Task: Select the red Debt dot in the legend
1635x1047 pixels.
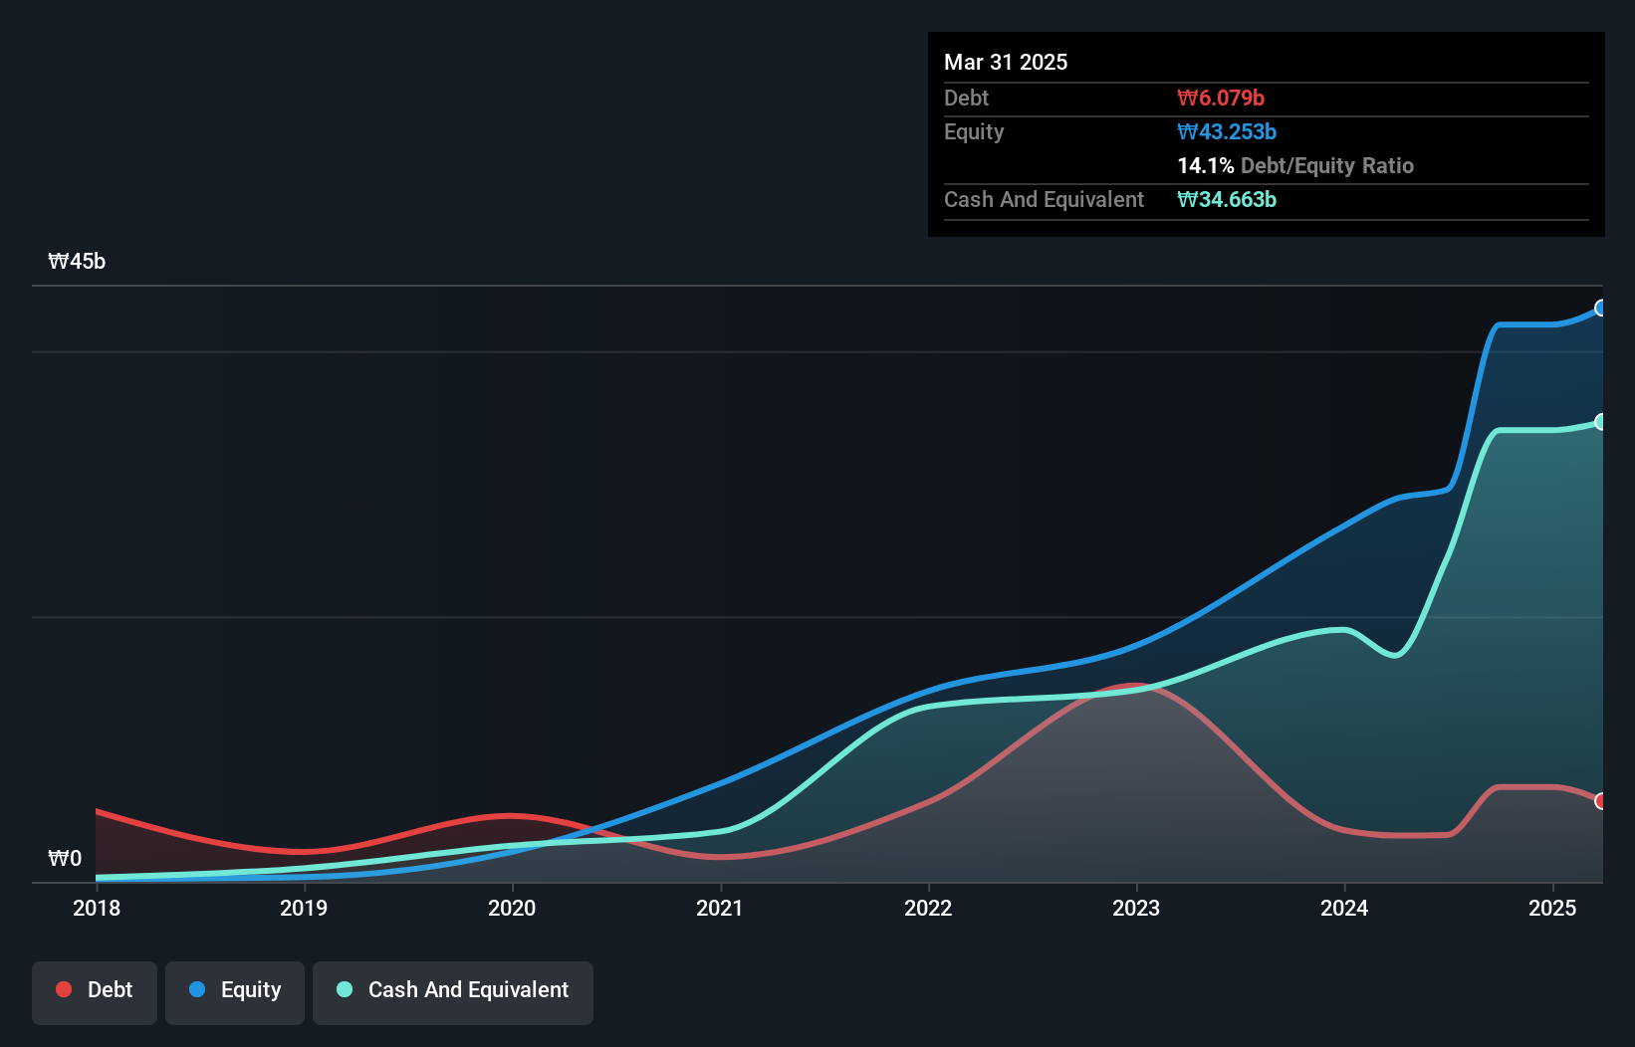Action: click(63, 989)
